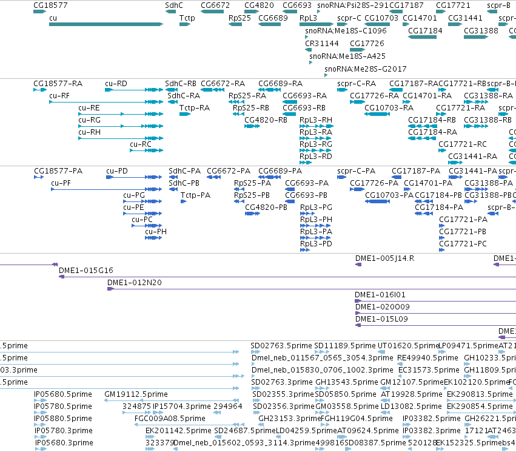Select the Tctp-PA protein feature

click(183, 201)
